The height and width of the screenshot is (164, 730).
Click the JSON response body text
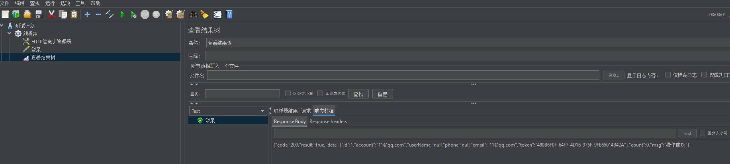481,145
